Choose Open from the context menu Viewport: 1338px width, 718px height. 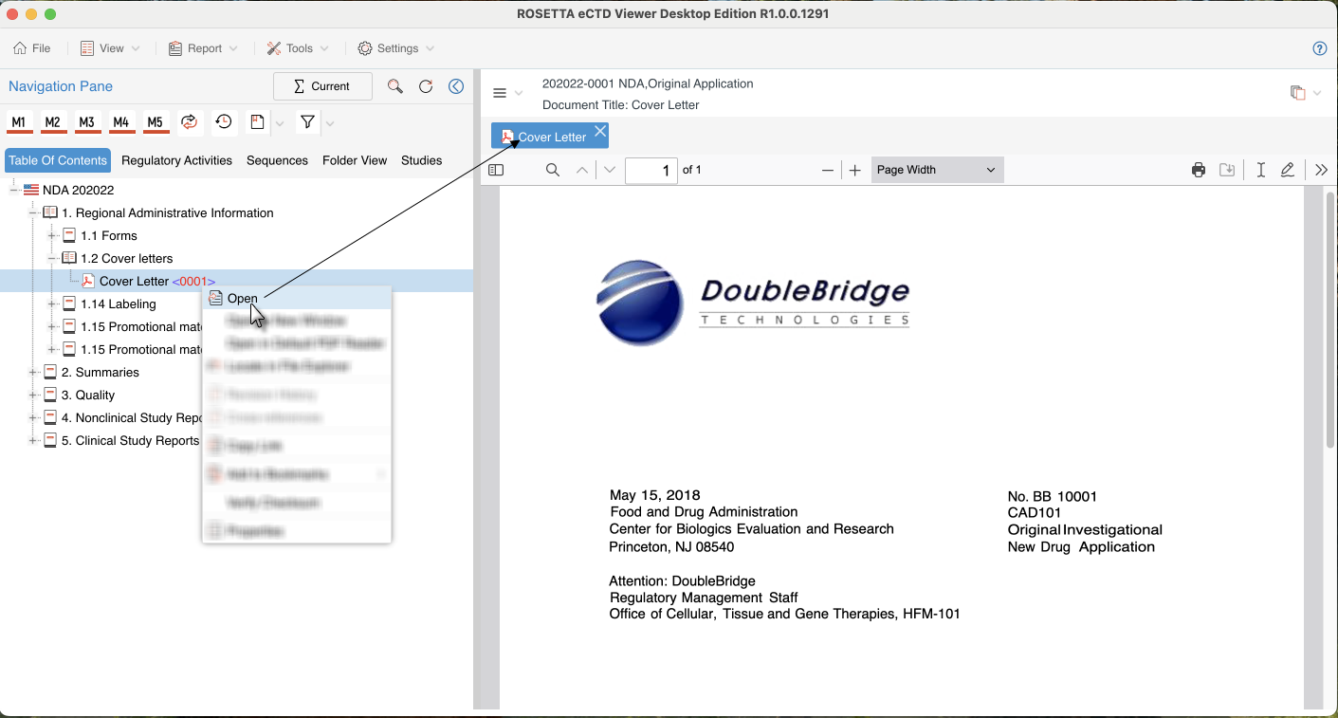click(x=243, y=298)
